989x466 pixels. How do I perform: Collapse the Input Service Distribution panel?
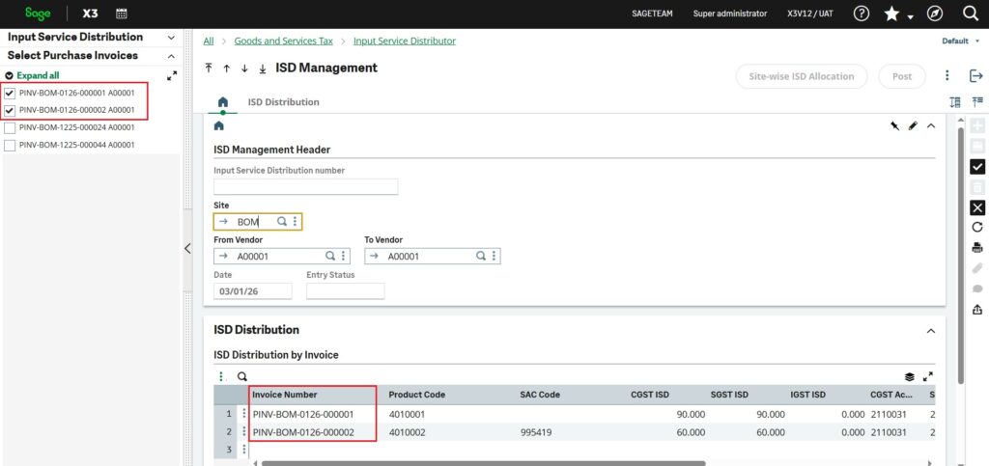coord(171,38)
